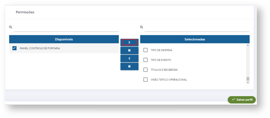
Task: Select the PAINEL CONTROLE DE PORTARIA label
Action: pos(40,48)
